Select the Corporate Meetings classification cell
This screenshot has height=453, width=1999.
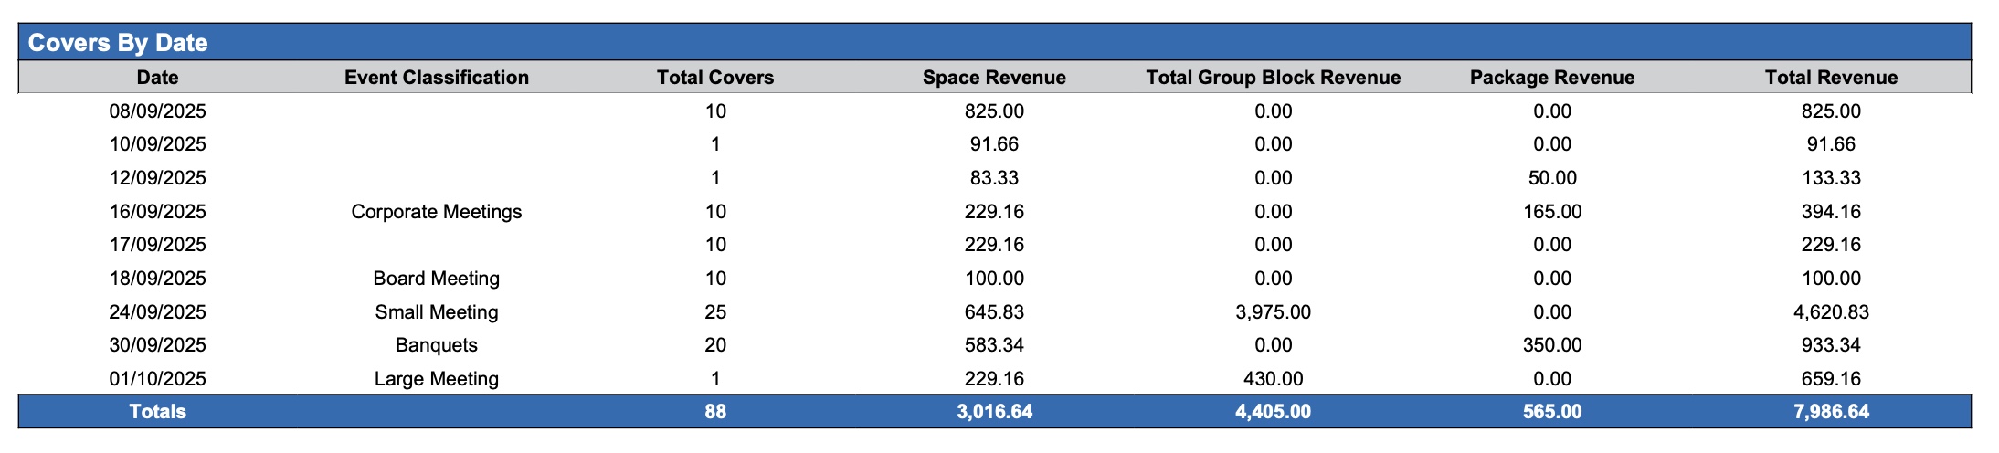436,212
